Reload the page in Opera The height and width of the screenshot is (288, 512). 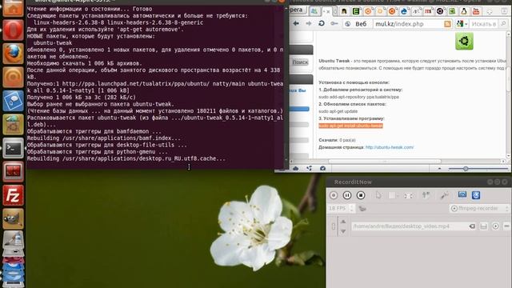[322, 23]
